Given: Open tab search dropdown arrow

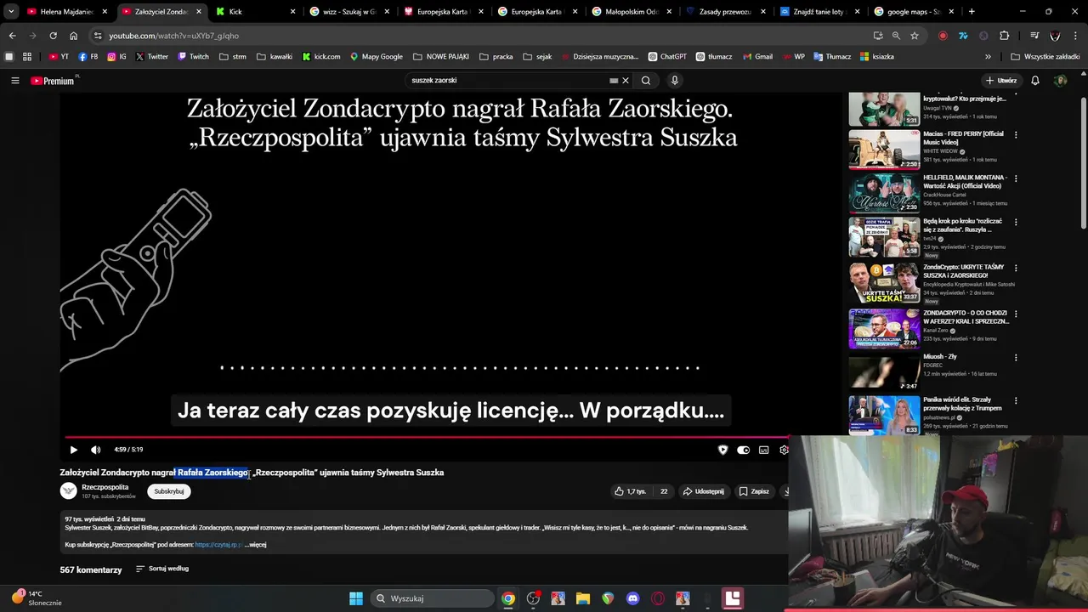Looking at the screenshot, I should coord(10,12).
